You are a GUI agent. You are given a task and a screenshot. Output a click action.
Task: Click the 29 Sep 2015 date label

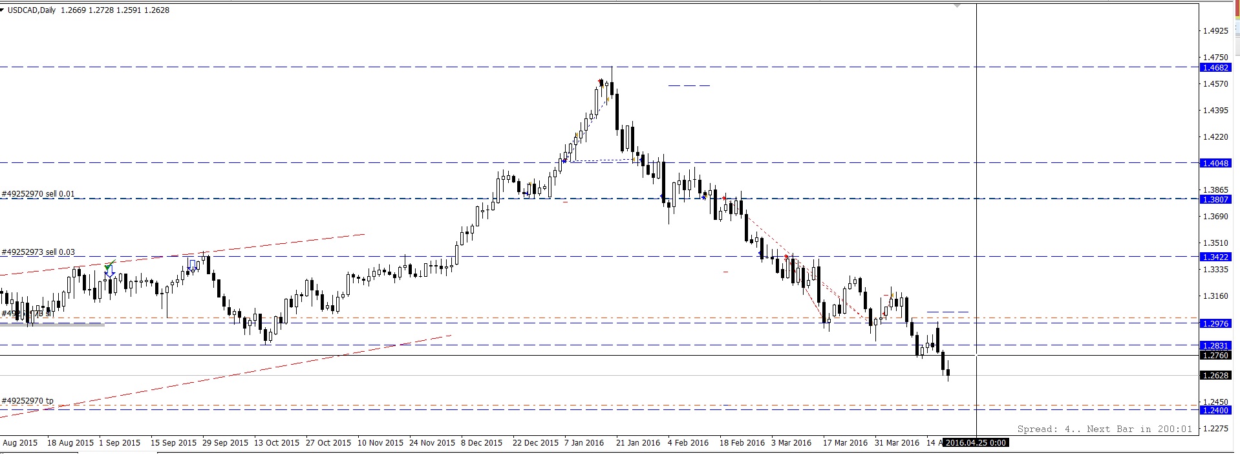click(x=225, y=443)
